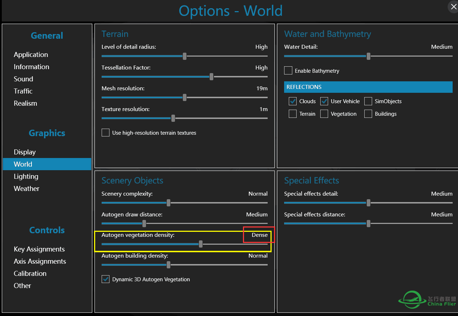458x316 pixels.
Task: Click the Autogen building density slider handle
Action: 169,265
